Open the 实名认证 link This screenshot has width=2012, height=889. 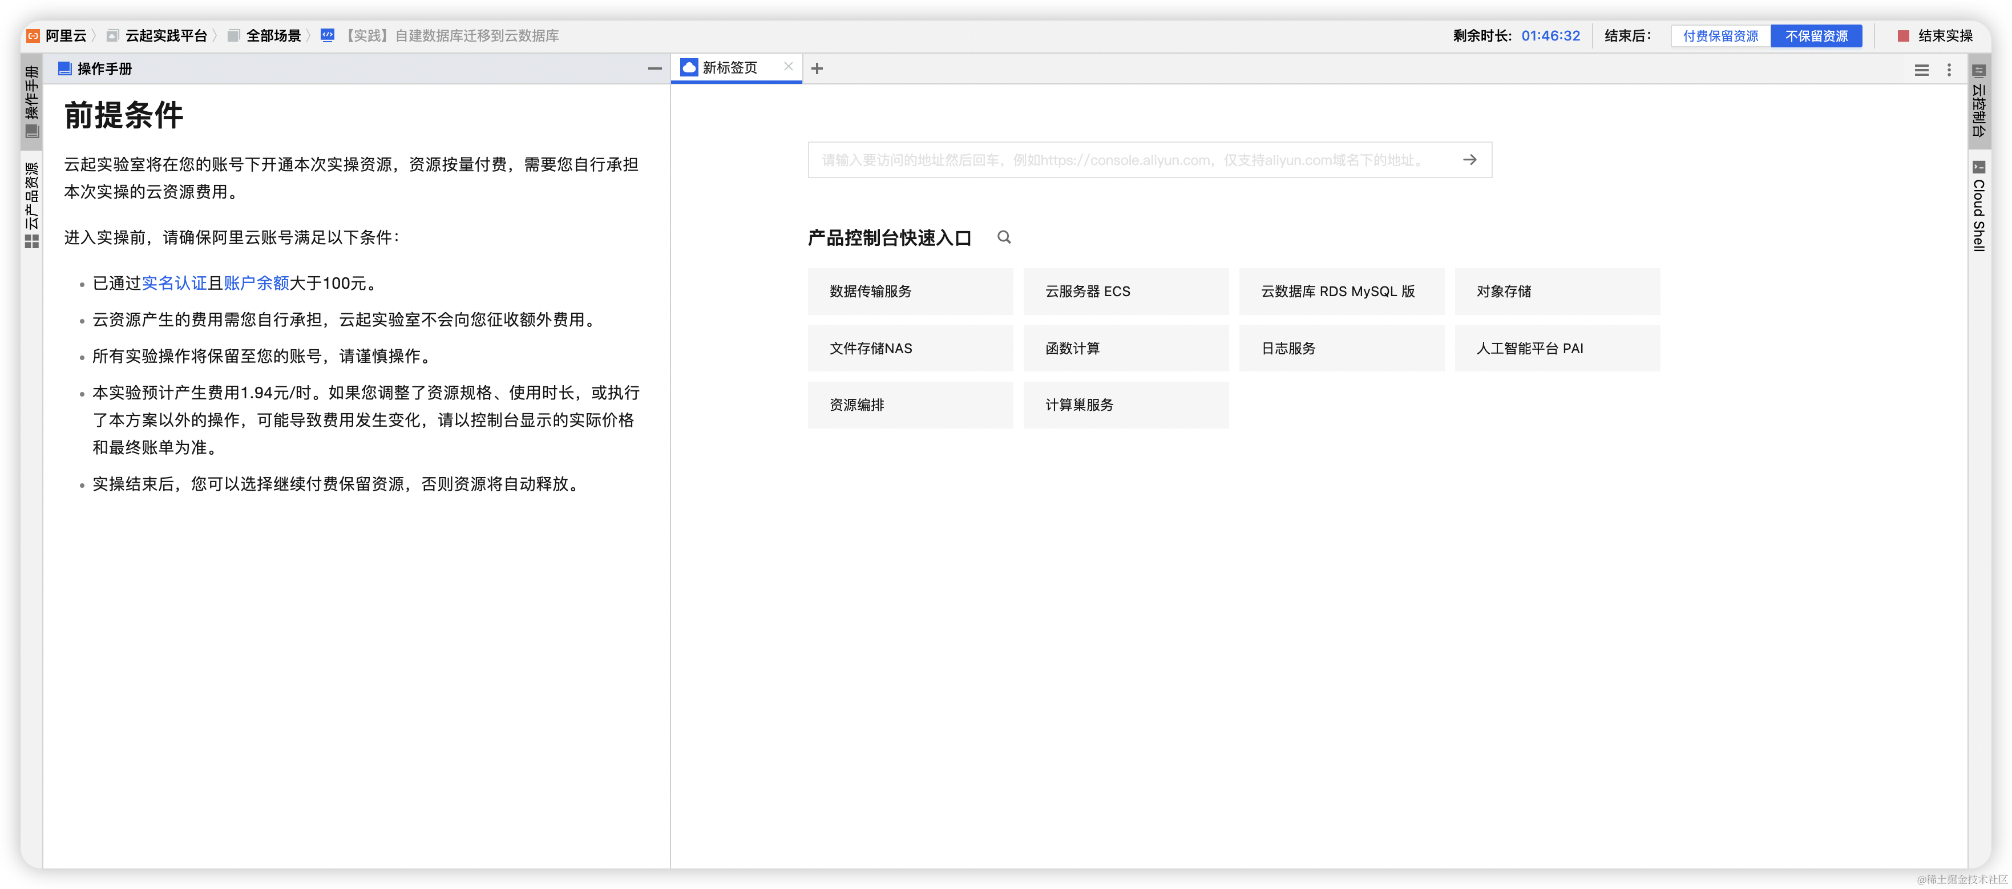pos(174,284)
